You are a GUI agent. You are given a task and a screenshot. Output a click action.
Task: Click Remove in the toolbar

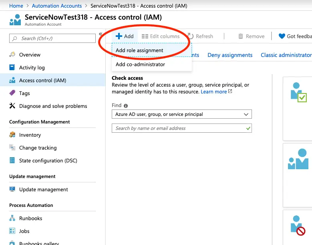251,36
